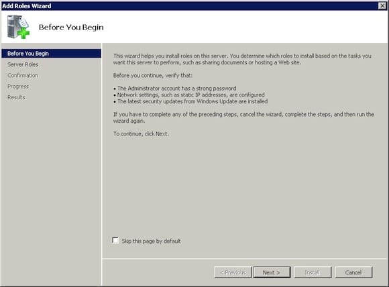Enable the Skip this page by default checkbox
The image size is (389, 287).
[x=115, y=240]
